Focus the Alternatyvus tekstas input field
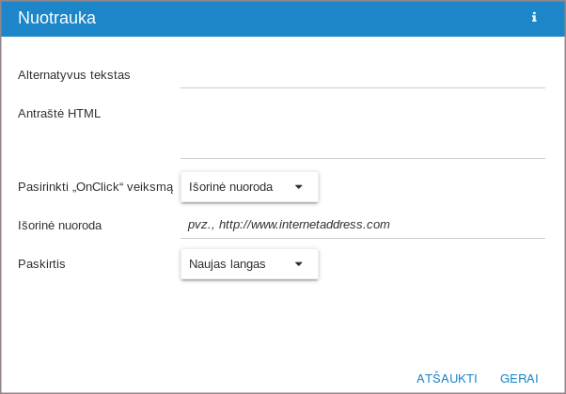The image size is (566, 394). point(362,75)
